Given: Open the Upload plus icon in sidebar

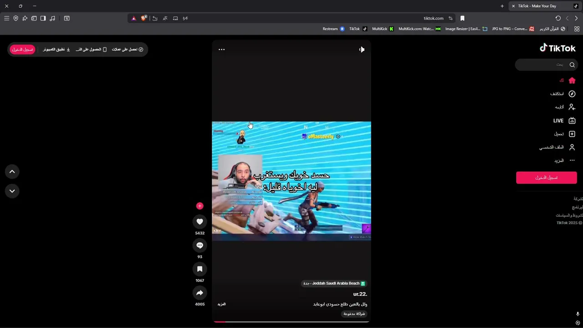Looking at the screenshot, I should click(572, 134).
